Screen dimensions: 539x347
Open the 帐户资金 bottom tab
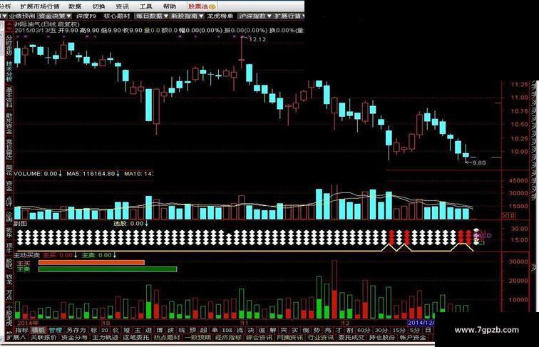(x=413, y=338)
